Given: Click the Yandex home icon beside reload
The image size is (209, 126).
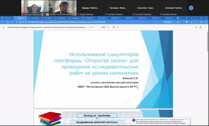Looking at the screenshot, I should click(7, 22).
